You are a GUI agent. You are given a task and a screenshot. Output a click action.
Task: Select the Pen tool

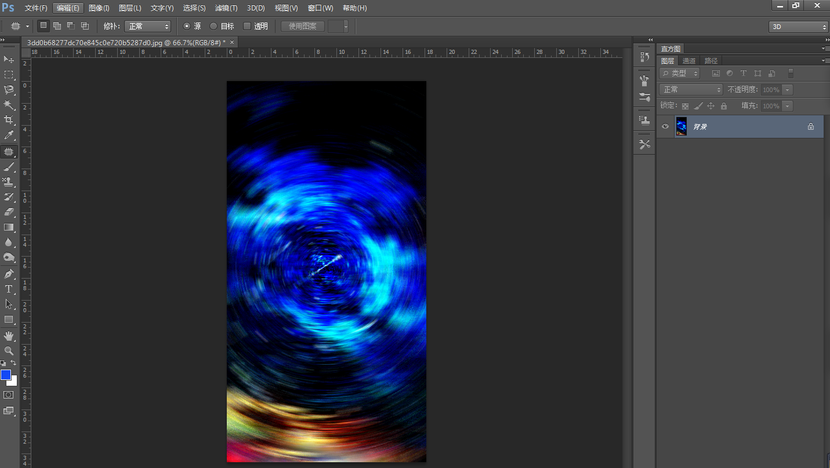tap(9, 273)
